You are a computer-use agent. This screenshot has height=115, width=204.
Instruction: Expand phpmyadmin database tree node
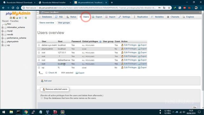click(x=3, y=42)
